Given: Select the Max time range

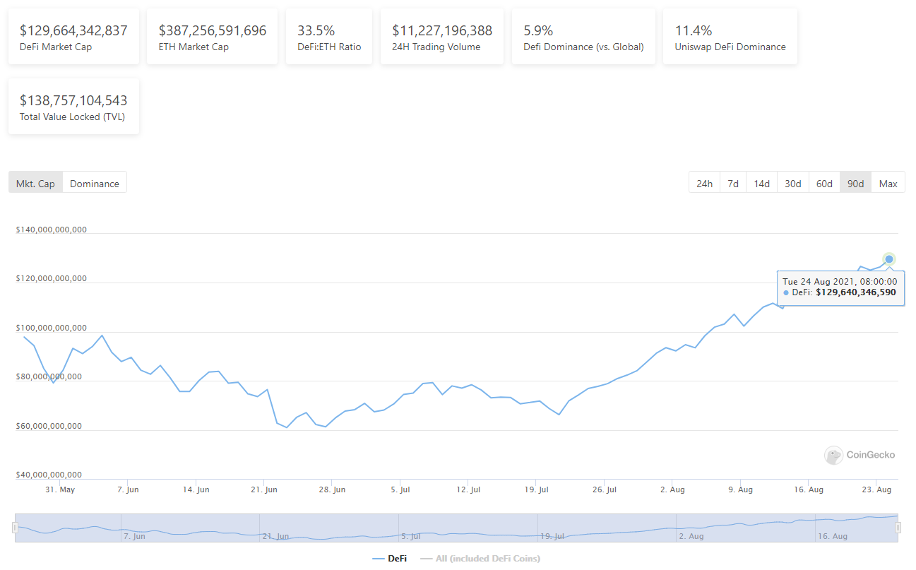Looking at the screenshot, I should 888,183.
